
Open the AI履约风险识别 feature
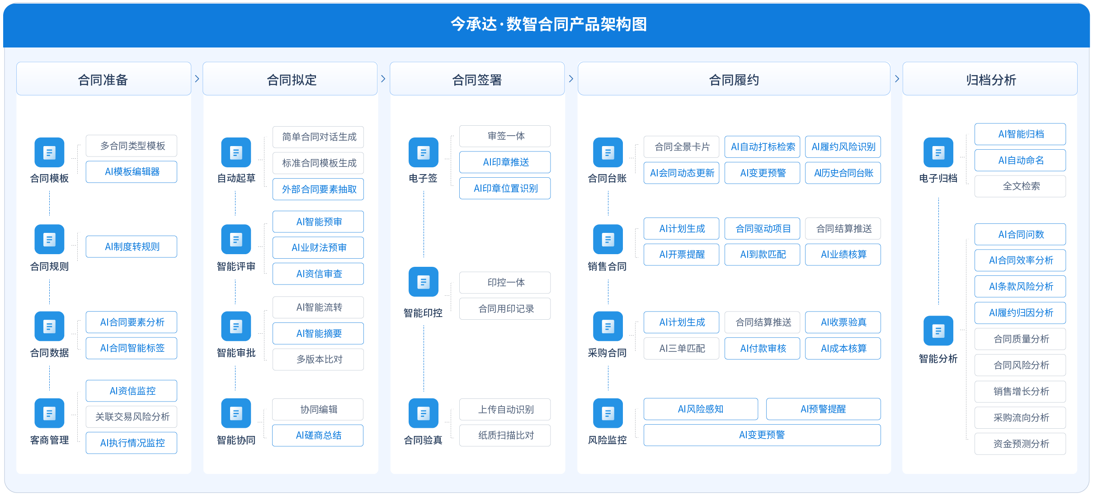tap(843, 147)
